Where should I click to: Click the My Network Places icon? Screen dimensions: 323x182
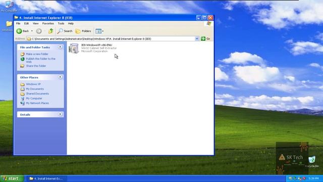point(22,103)
